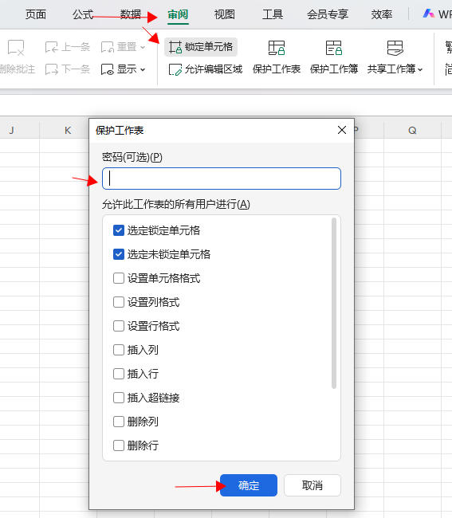Viewport: 452px width, 518px height.
Task: Enable 设置行格式 checkbox
Action: (x=119, y=326)
